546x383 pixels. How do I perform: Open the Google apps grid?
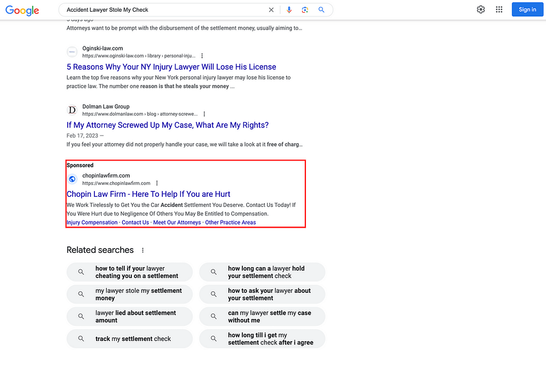tap(499, 10)
